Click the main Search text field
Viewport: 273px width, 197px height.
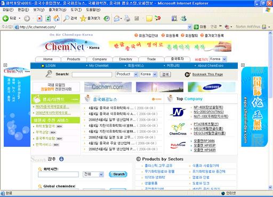tap(92, 74)
